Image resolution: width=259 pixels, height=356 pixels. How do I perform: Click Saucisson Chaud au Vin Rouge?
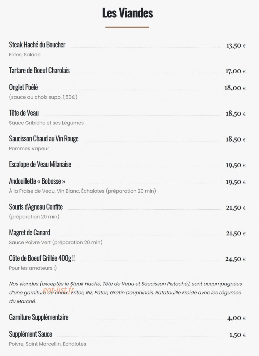pos(44,139)
